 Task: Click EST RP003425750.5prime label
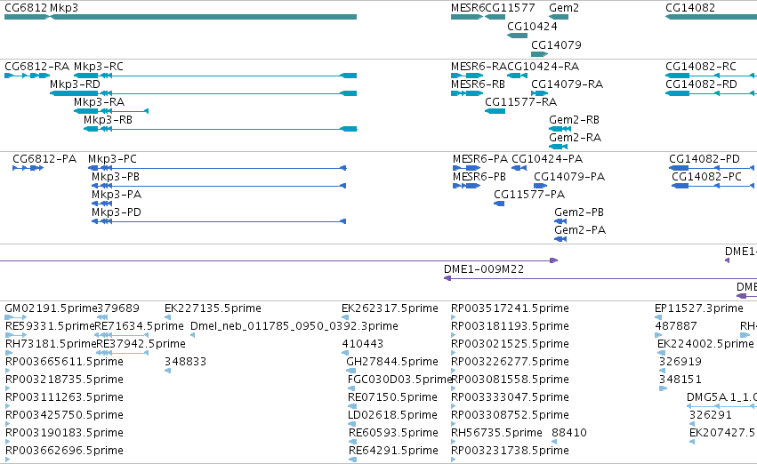[64, 415]
